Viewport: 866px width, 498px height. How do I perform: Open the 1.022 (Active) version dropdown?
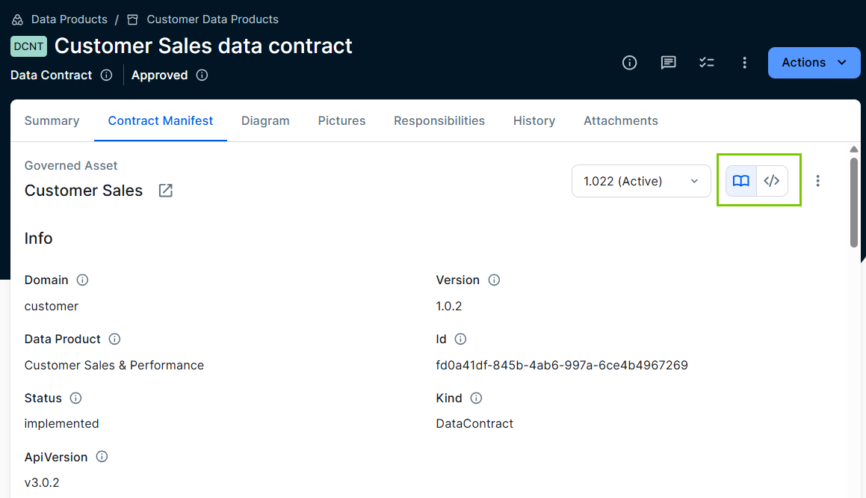640,180
